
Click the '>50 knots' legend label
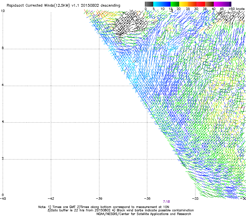tap(236, 9)
